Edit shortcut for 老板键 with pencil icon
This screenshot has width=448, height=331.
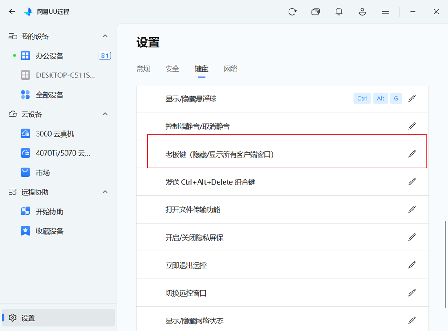point(412,154)
